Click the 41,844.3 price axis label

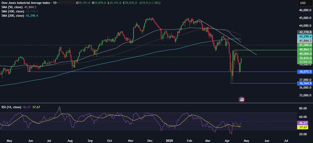pos(305,41)
